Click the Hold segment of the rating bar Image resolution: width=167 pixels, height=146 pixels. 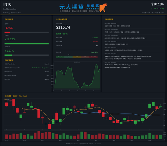(x=77, y=57)
